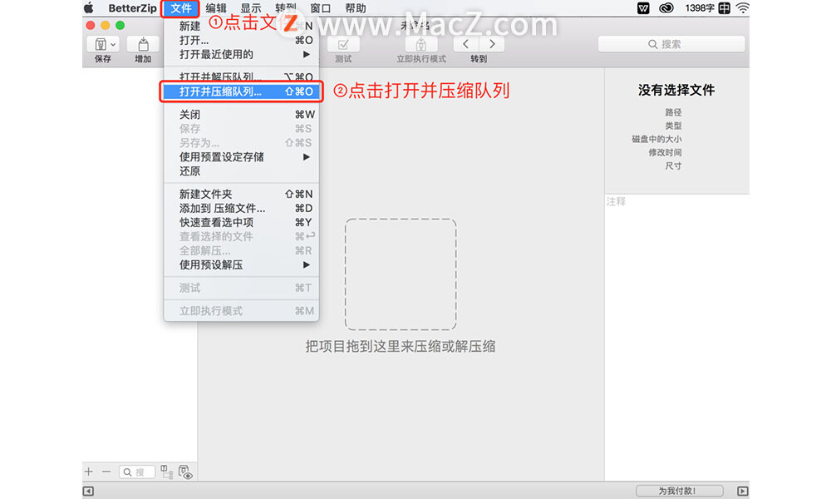
Task: Click the dashed drop zone box
Action: tap(401, 274)
